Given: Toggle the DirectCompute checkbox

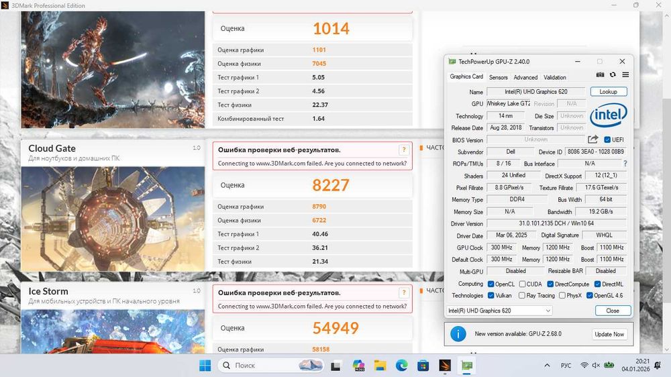Looking at the screenshot, I should (x=550, y=284).
